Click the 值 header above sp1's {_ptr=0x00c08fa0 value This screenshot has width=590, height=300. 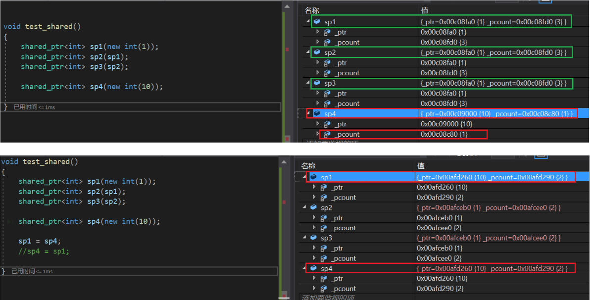coord(425,10)
